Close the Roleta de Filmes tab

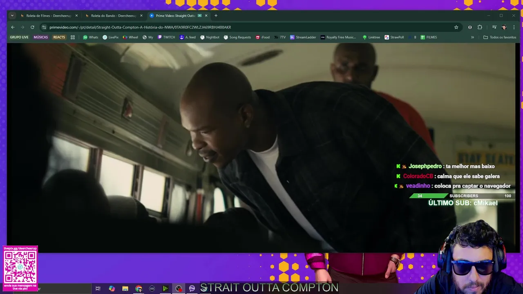click(x=76, y=16)
